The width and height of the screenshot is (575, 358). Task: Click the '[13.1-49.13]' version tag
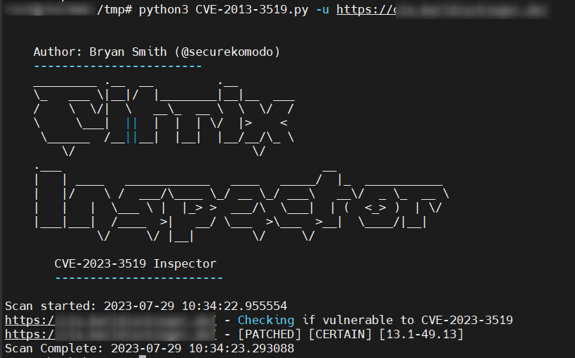tap(421, 335)
